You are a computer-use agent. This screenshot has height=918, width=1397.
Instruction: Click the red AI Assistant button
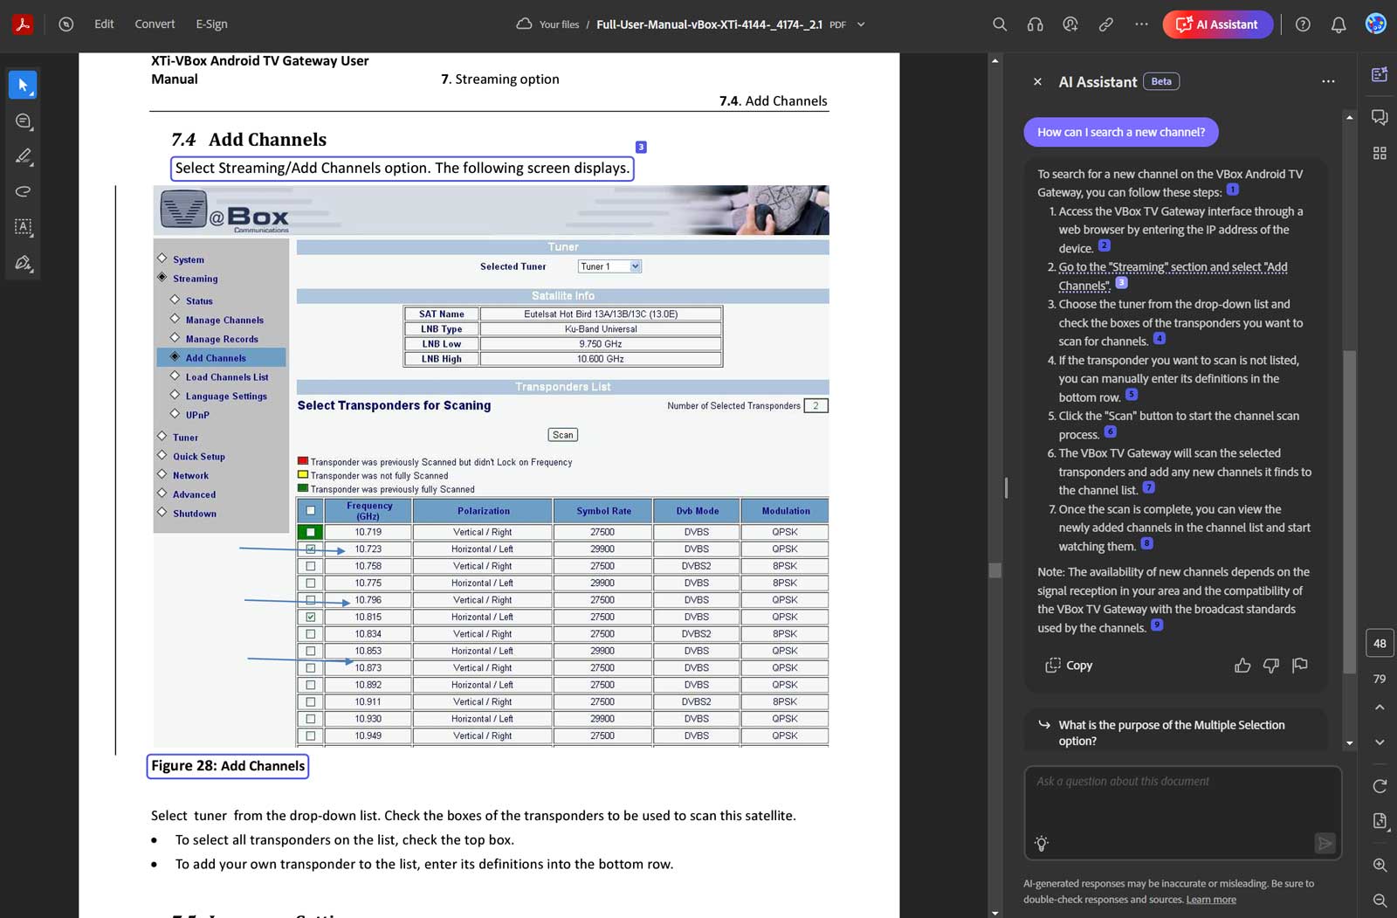pos(1217,24)
